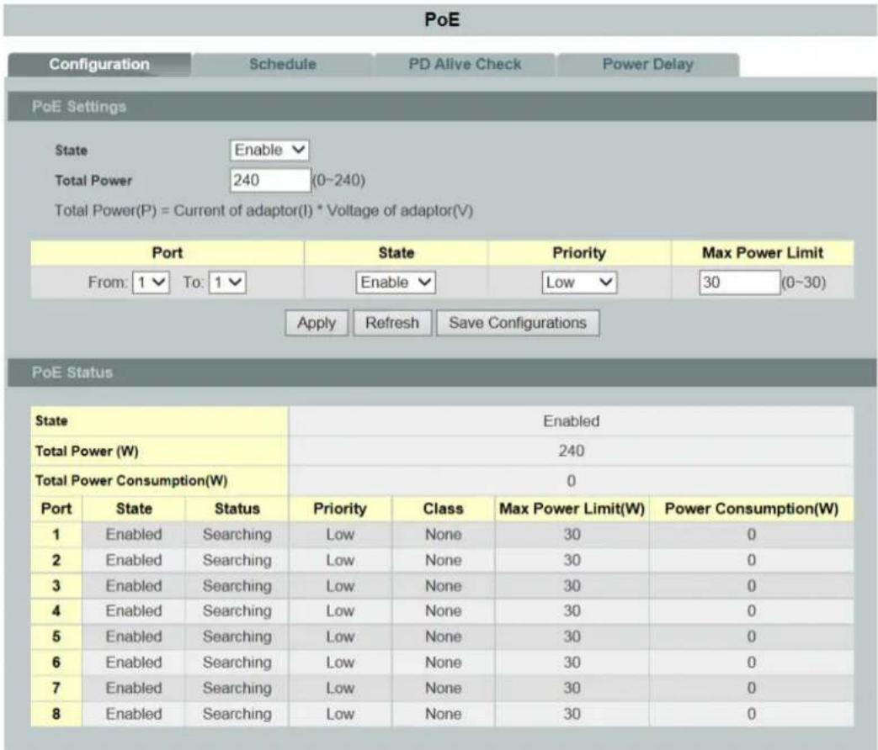Open the Power Delay tab

tap(648, 64)
